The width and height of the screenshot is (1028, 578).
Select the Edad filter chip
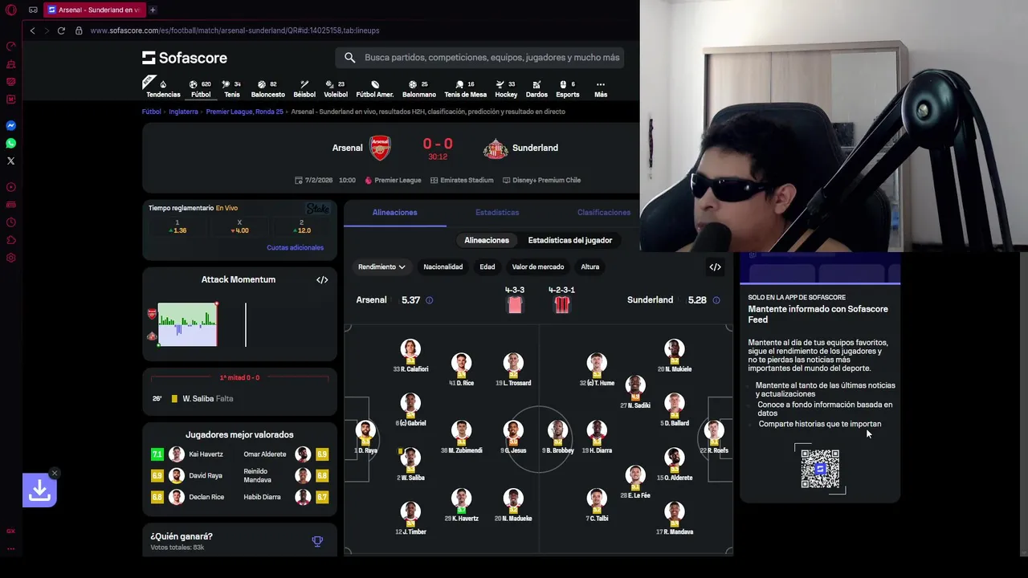487,267
